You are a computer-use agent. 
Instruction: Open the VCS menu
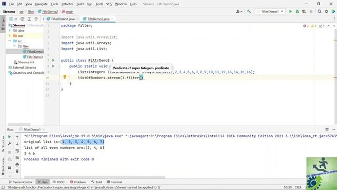click(x=109, y=4)
